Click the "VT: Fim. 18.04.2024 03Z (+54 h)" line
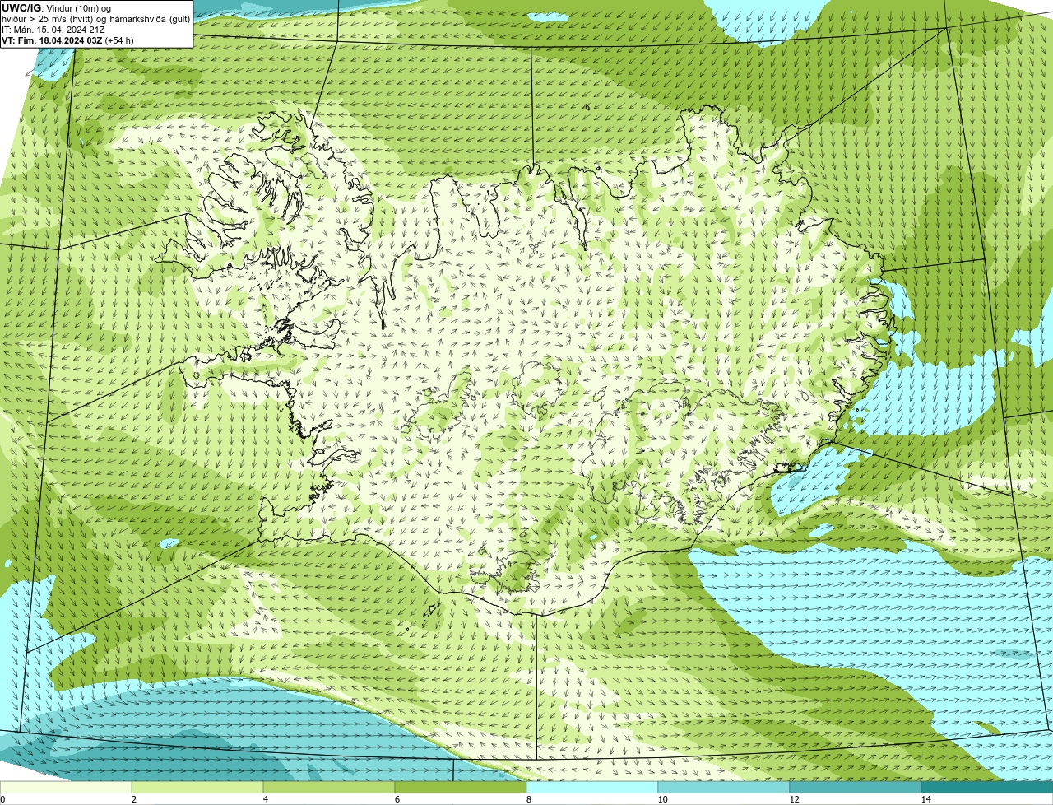This screenshot has height=805, width=1053. (x=67, y=40)
